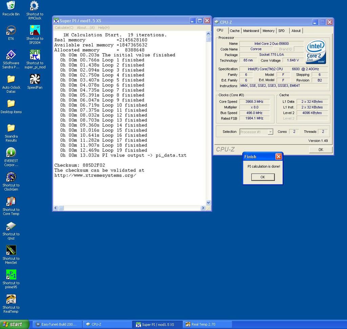Open the Calculate(C) menu in Super PI
Screen dimensions: 347x329
(64, 28)
